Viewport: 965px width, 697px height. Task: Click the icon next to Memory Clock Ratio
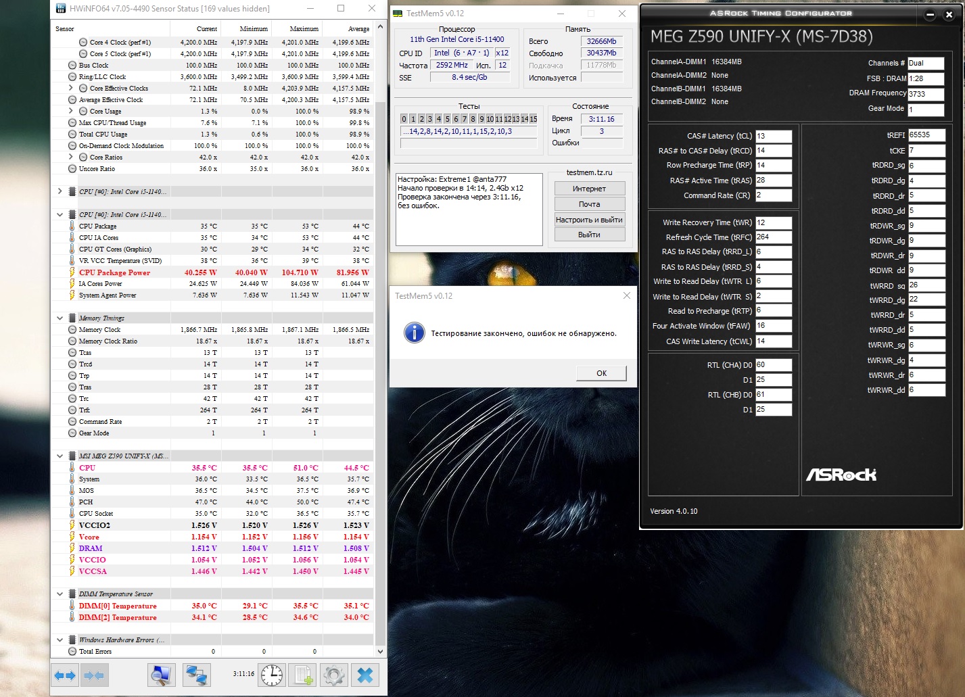click(72, 341)
